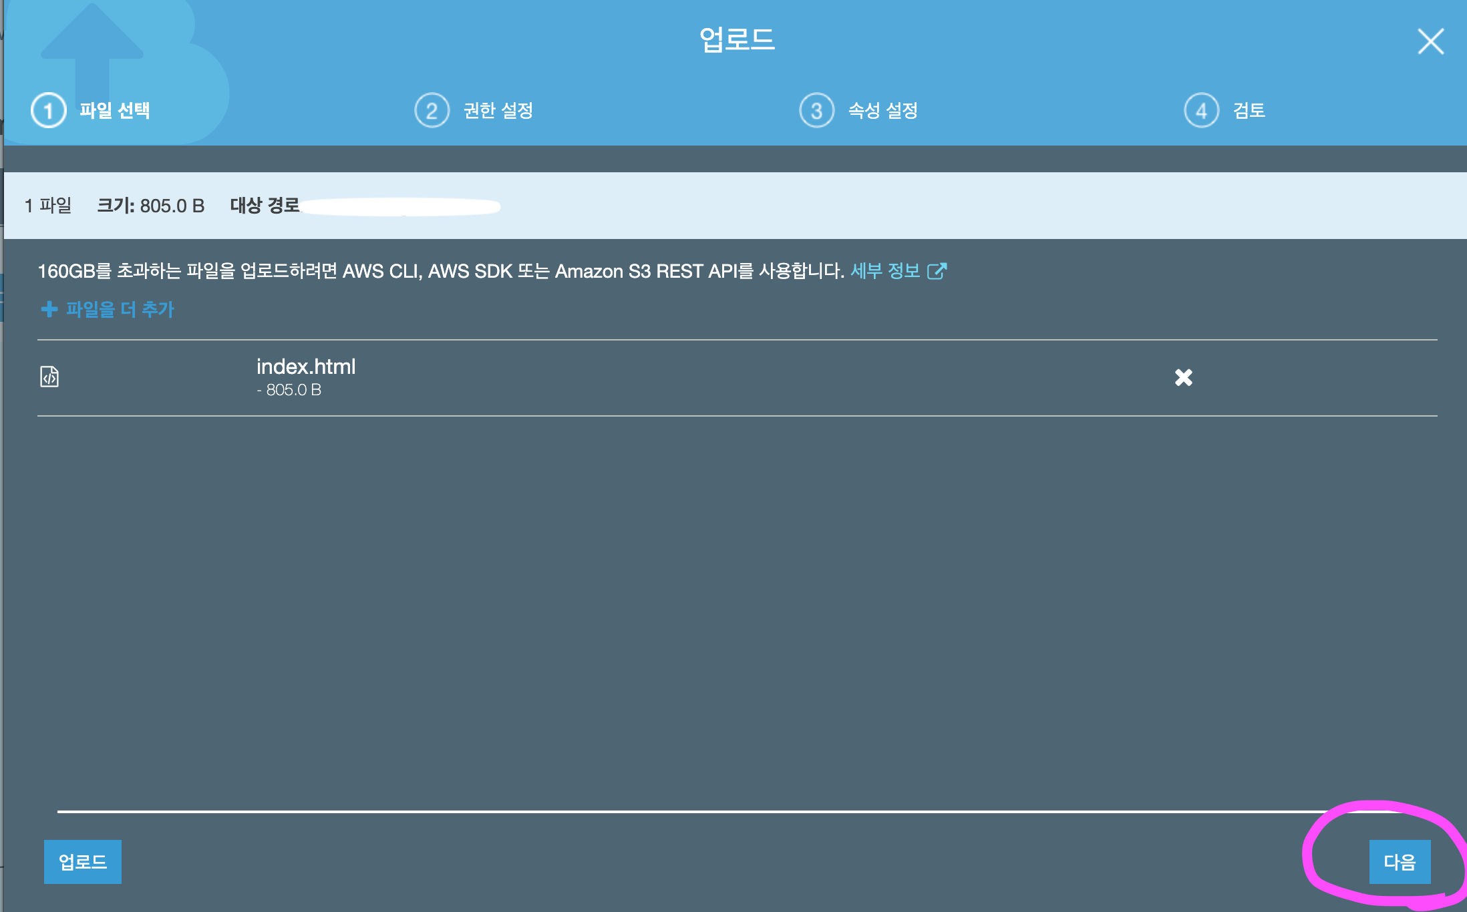Select the index.html file name

[306, 367]
